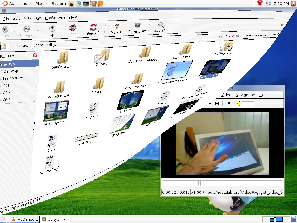Screen dimensions: 297x223
Task: Open the Bookmarks menu
Action: 55,18
